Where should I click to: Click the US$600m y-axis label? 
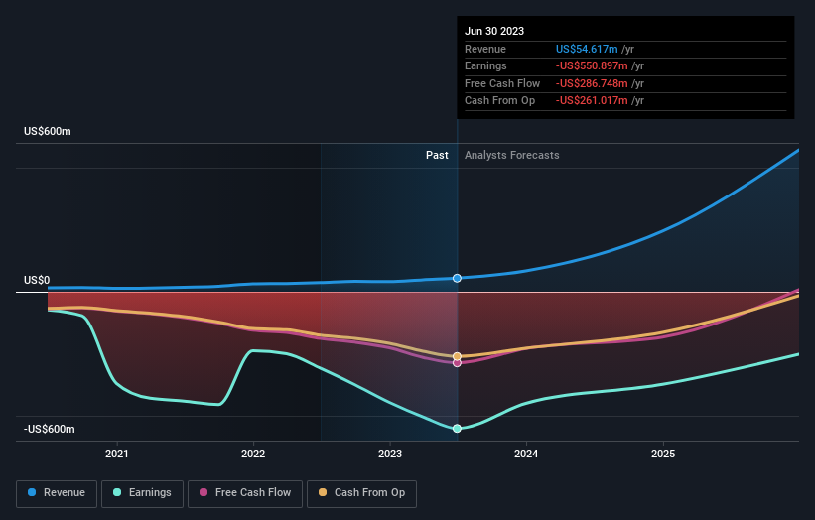(x=48, y=131)
